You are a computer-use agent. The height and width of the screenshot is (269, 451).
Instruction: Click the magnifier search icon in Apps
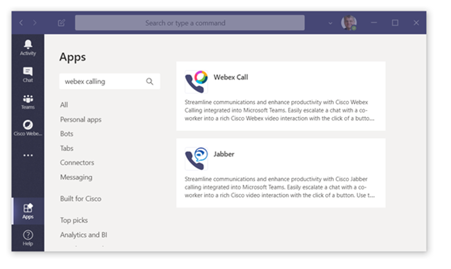point(149,82)
